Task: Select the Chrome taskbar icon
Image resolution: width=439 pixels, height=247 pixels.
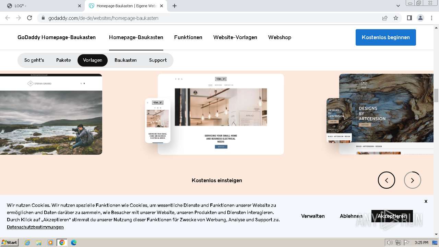Action: (x=62, y=243)
